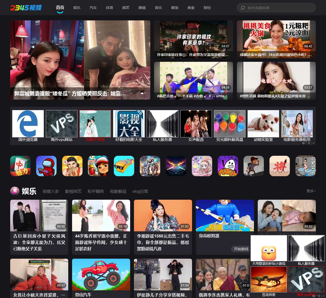Screen dimensions: 326x298
Task: Play the 成都这家火锅 video
Action: pyautogui.click(x=276, y=39)
